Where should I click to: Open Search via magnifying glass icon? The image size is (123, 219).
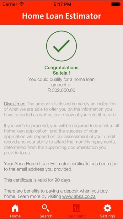pyautogui.click(x=46, y=208)
